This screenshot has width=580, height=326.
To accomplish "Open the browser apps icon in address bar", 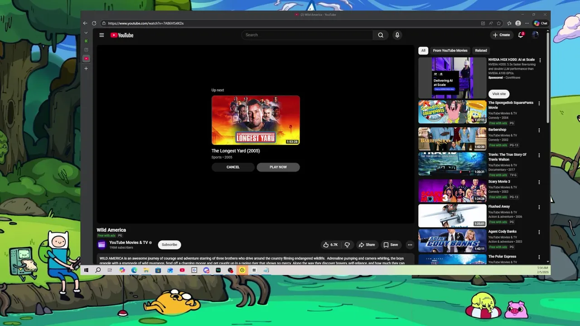I will [483, 23].
